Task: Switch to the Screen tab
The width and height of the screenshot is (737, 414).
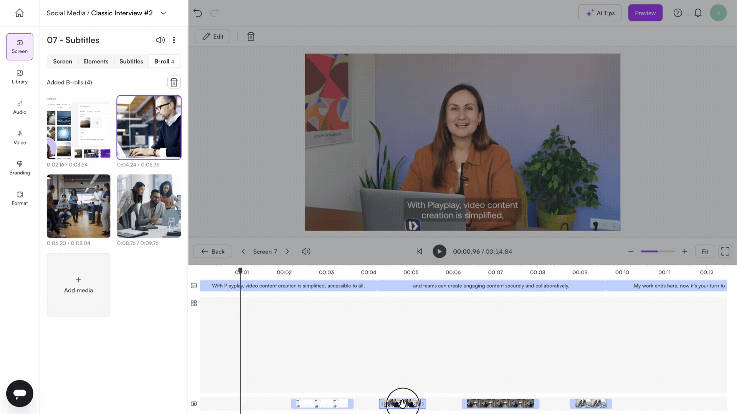Action: [63, 61]
